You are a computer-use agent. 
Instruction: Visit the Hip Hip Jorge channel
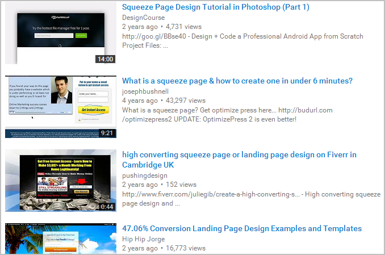tap(144, 239)
